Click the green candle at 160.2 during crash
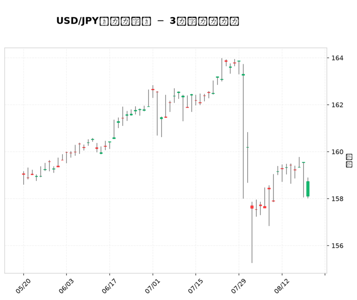This screenshot has width=357, height=300. [x=248, y=147]
